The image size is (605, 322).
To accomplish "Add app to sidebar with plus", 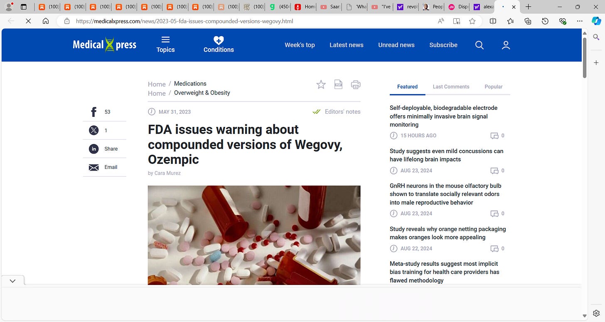I will 596,62.
